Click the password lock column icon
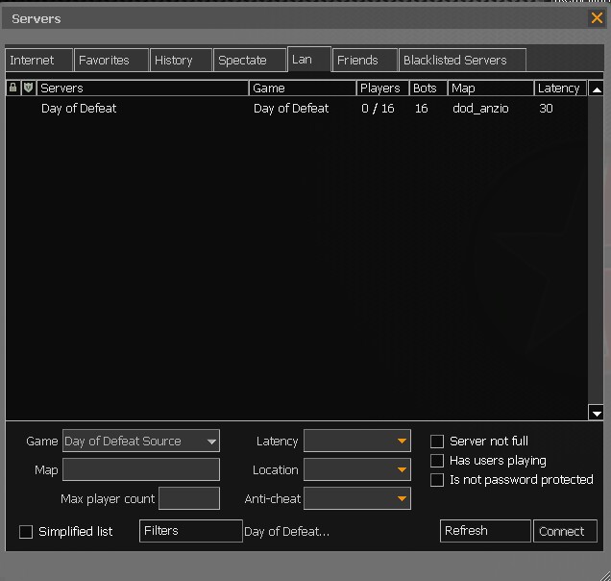 pos(12,88)
